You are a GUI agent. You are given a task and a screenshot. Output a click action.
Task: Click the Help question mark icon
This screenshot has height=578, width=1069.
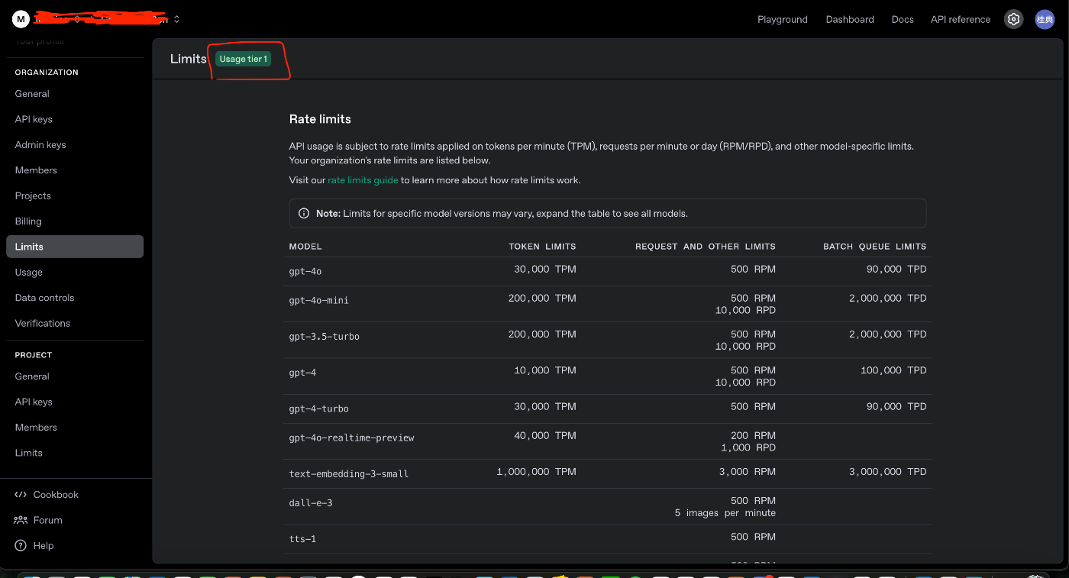[x=21, y=546]
